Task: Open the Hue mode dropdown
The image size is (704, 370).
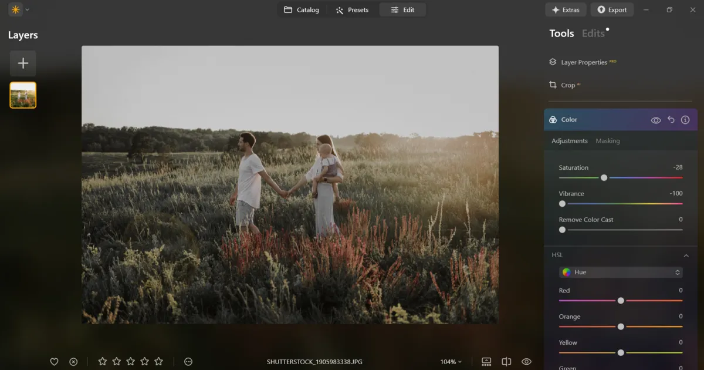Action: point(621,273)
